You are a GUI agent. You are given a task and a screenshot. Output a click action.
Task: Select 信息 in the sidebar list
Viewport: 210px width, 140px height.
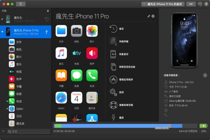click(26, 94)
